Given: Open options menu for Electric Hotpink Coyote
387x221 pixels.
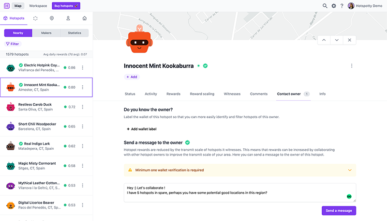Looking at the screenshot, I should (82, 67).
